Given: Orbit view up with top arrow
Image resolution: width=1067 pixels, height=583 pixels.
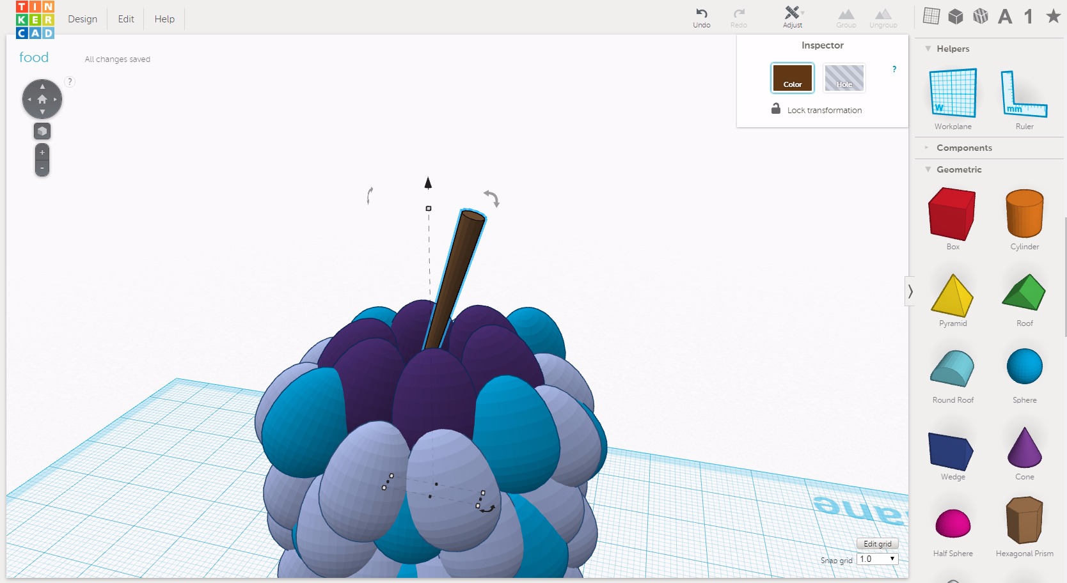Looking at the screenshot, I should 42,86.
